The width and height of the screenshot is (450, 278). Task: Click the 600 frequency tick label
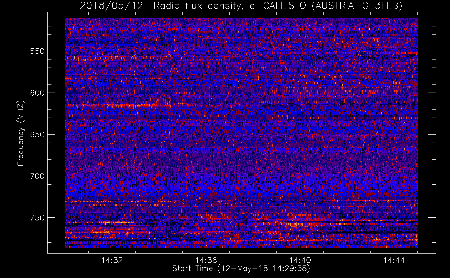pyautogui.click(x=37, y=93)
